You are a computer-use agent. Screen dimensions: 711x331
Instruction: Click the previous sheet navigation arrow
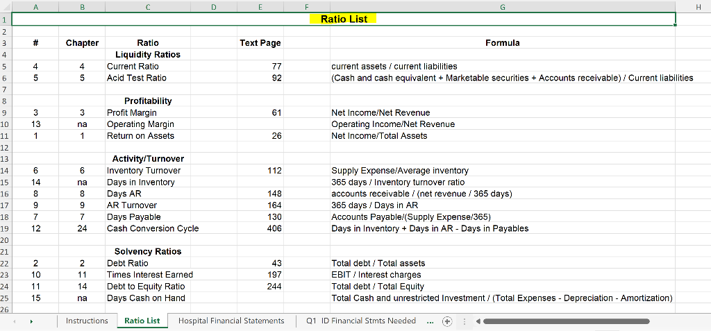point(14,321)
